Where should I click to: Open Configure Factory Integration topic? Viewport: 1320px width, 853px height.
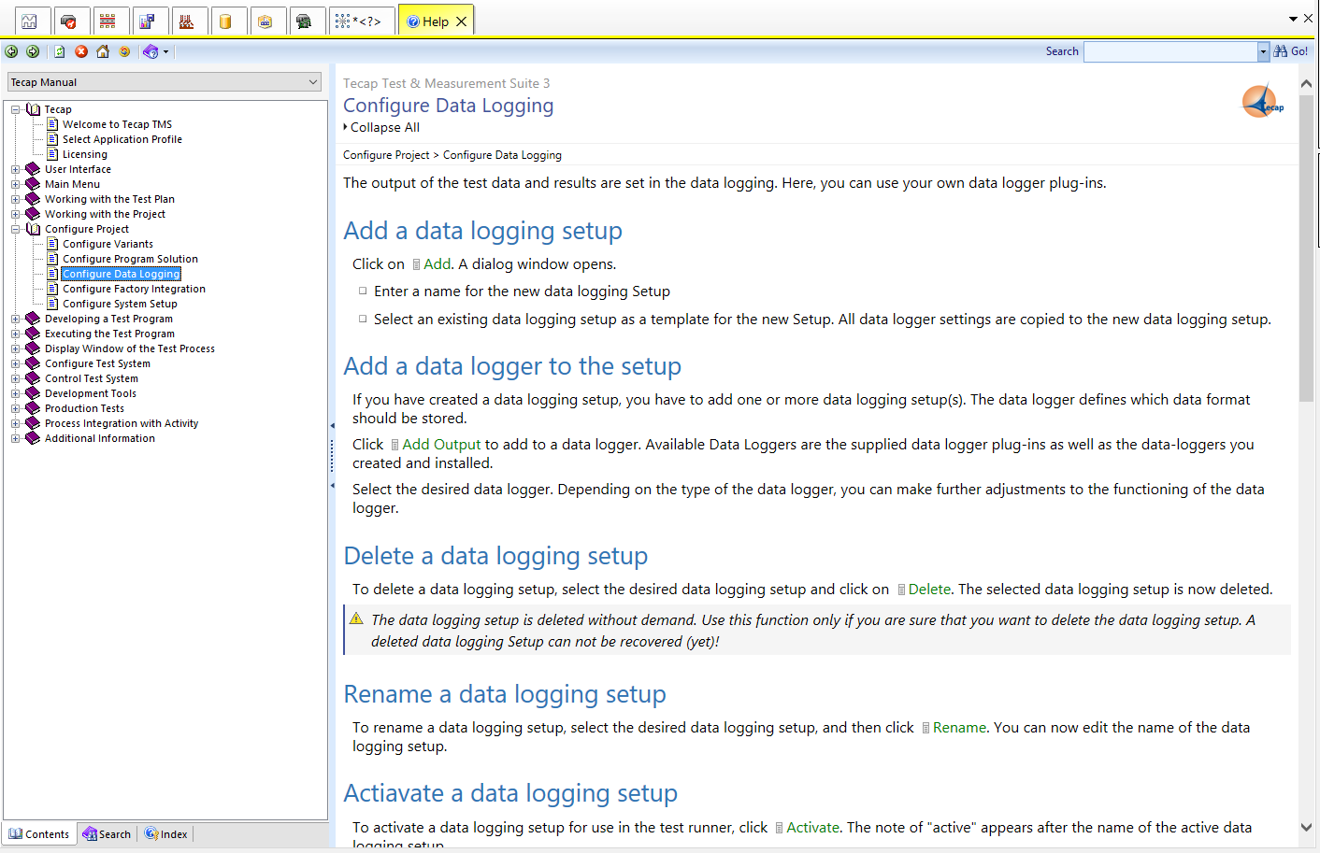[134, 289]
